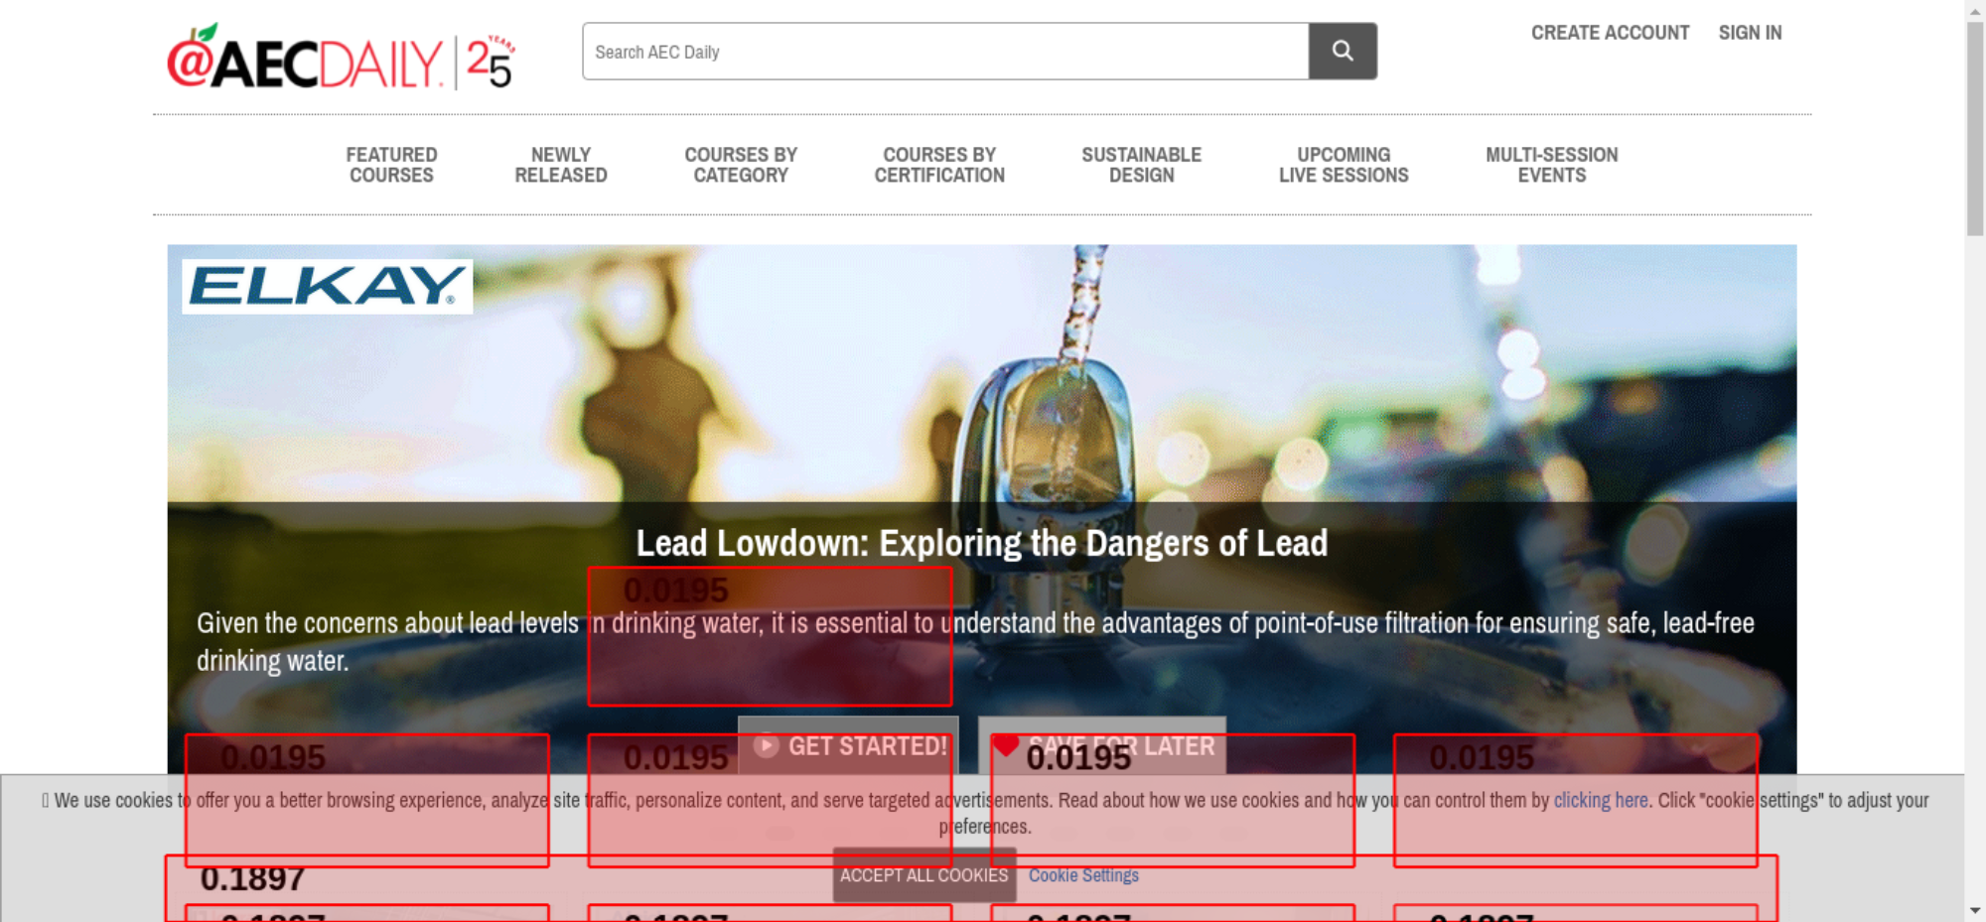Image resolution: width=1986 pixels, height=922 pixels.
Task: Open the Create Account page
Action: click(x=1609, y=33)
